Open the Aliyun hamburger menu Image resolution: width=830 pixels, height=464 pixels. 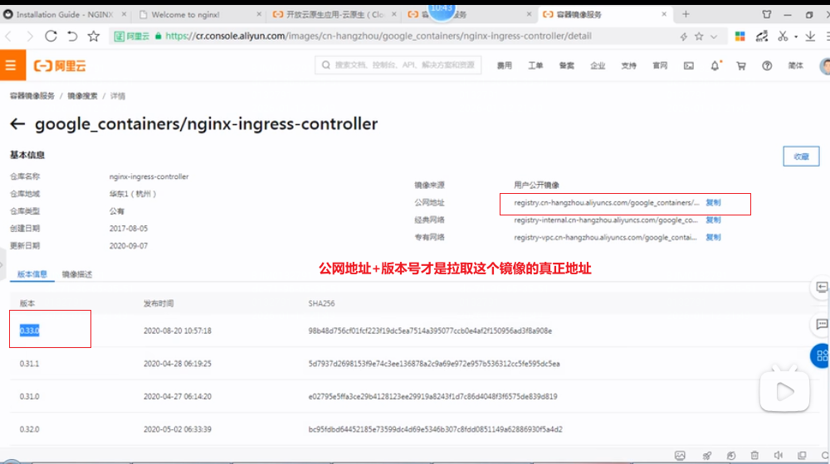pos(12,65)
